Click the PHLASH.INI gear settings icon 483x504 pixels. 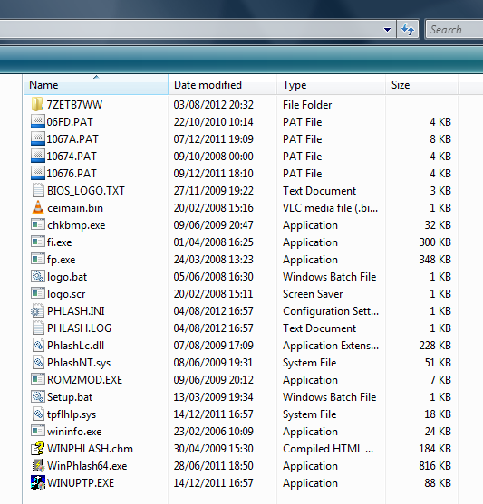tap(38, 311)
